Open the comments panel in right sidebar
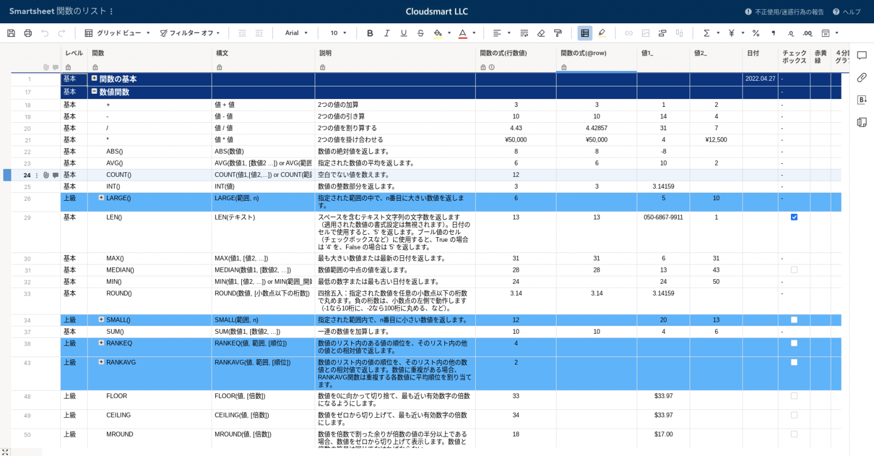The image size is (874, 456). 861,55
